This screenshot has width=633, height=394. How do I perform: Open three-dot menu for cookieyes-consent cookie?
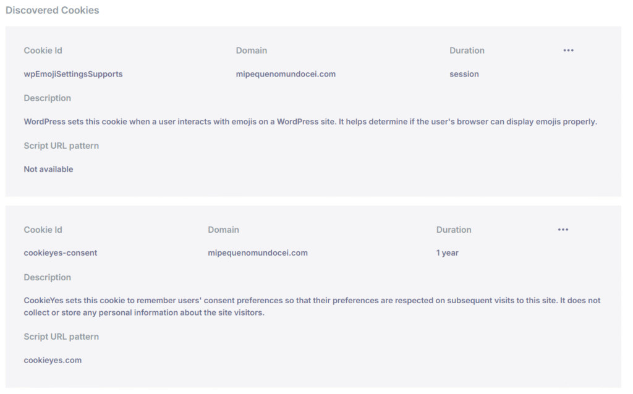click(563, 230)
